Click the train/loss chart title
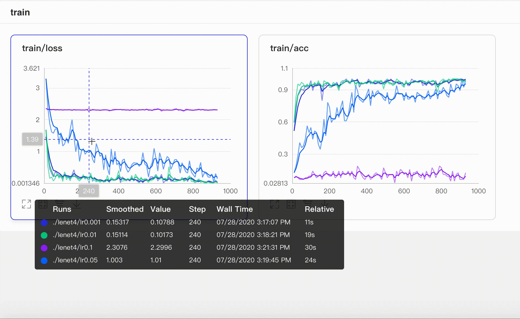The image size is (520, 319). 42,48
